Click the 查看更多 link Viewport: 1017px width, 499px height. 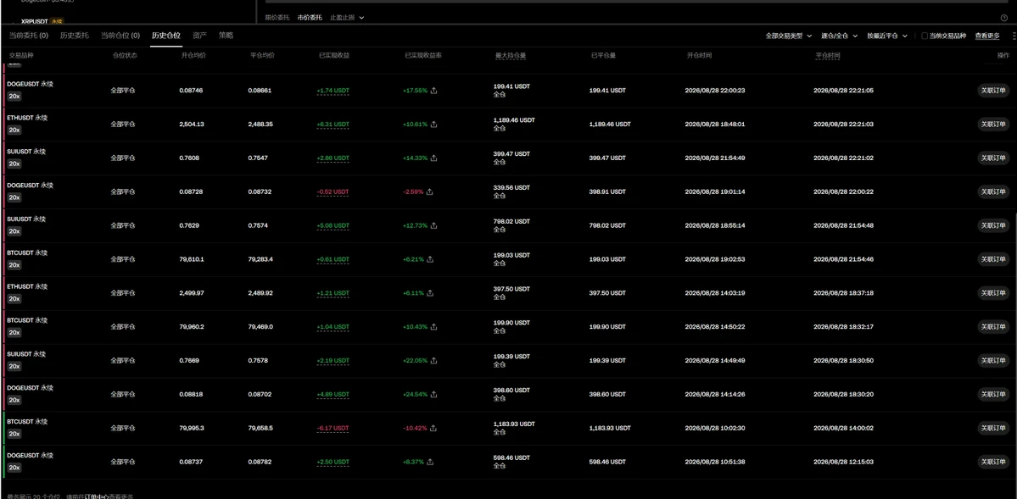987,36
